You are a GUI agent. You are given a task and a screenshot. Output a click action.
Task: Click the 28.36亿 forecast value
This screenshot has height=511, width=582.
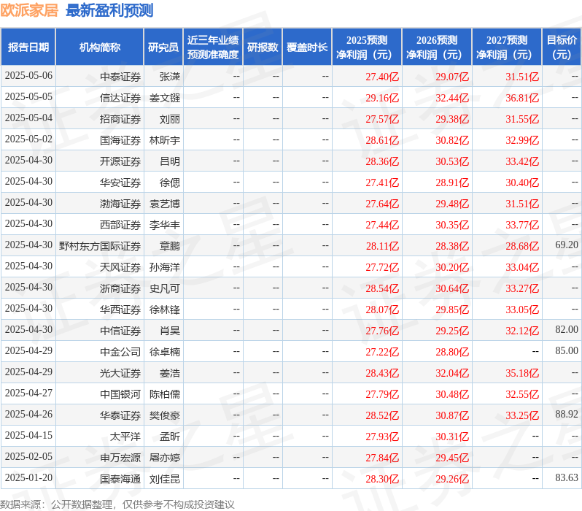click(382, 161)
